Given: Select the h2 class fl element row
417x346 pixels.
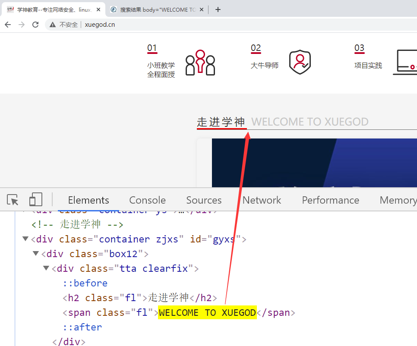Looking at the screenshot, I should coord(140,298).
